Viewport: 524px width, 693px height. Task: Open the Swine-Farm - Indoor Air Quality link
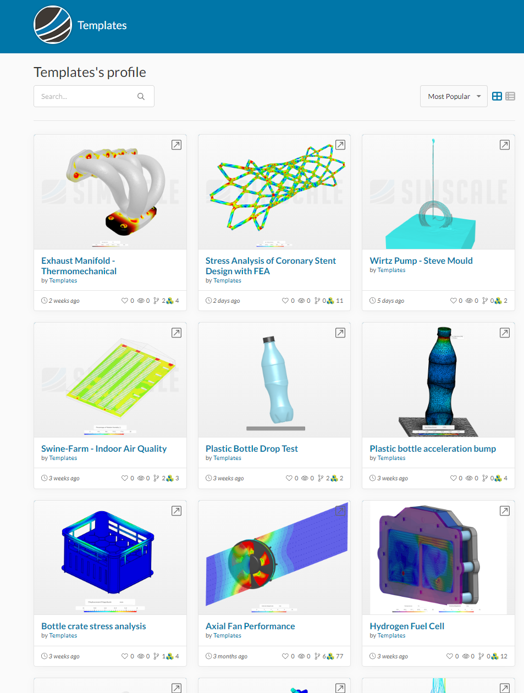coord(104,448)
